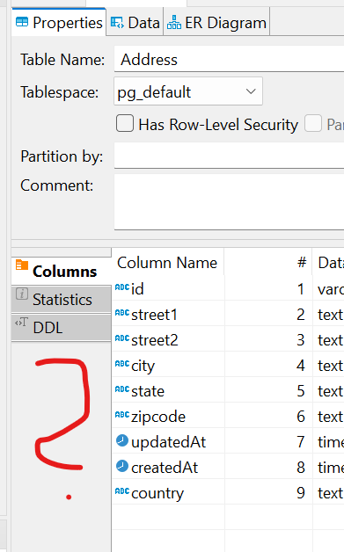The image size is (344, 552).
Task: Click the clock icon of createdAt column
Action: 122,466
